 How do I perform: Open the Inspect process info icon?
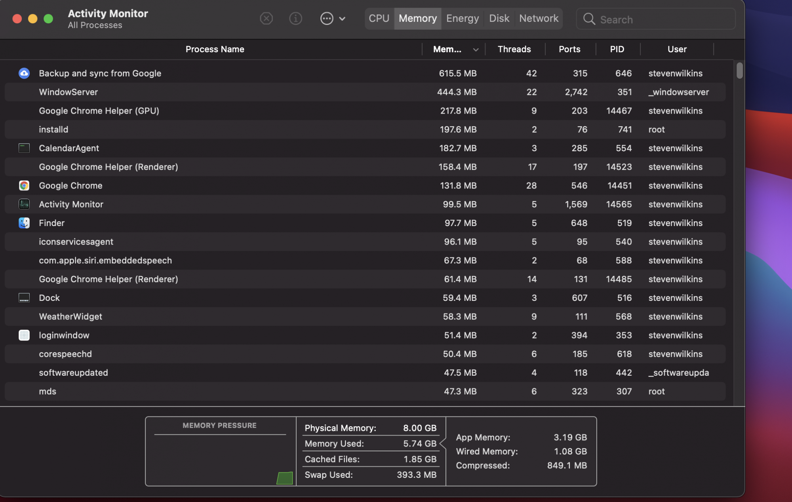tap(295, 19)
